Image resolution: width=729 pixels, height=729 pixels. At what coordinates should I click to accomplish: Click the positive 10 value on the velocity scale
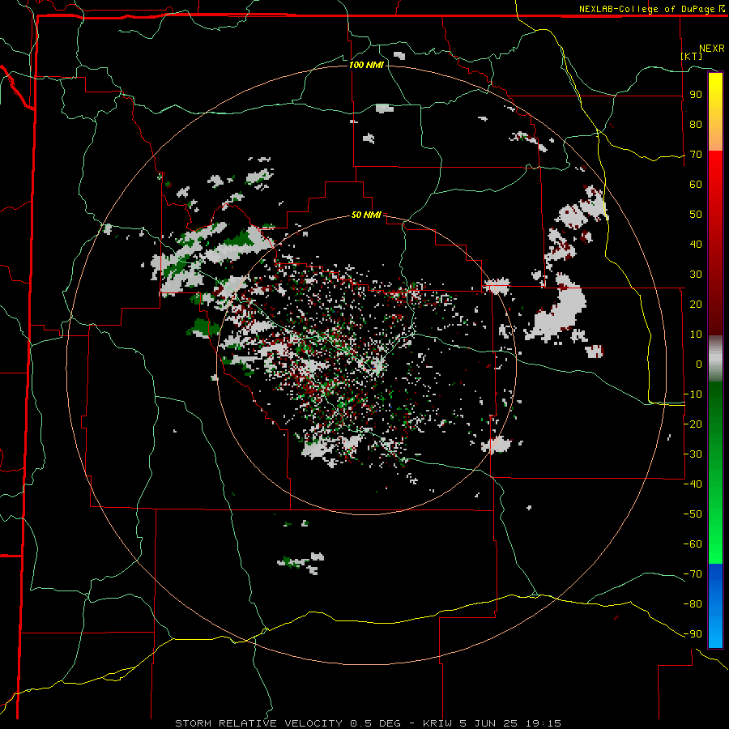[696, 335]
